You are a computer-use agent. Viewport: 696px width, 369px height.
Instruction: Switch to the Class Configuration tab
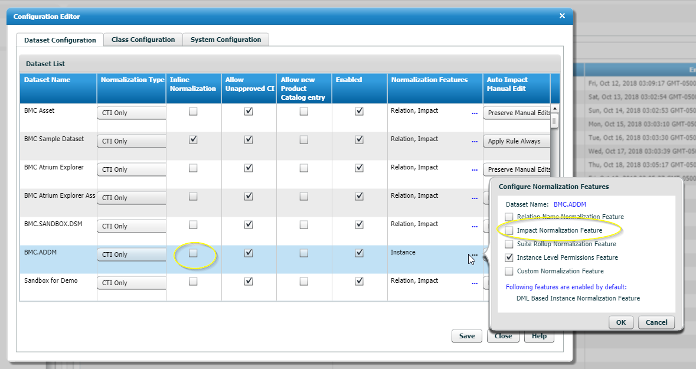point(143,40)
